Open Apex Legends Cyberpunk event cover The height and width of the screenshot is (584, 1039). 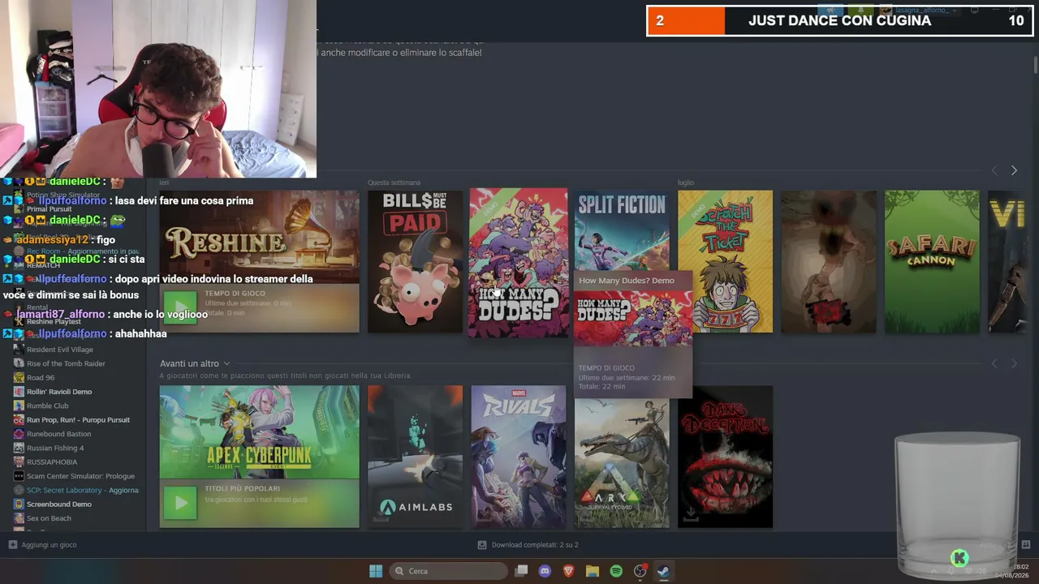tap(259, 457)
